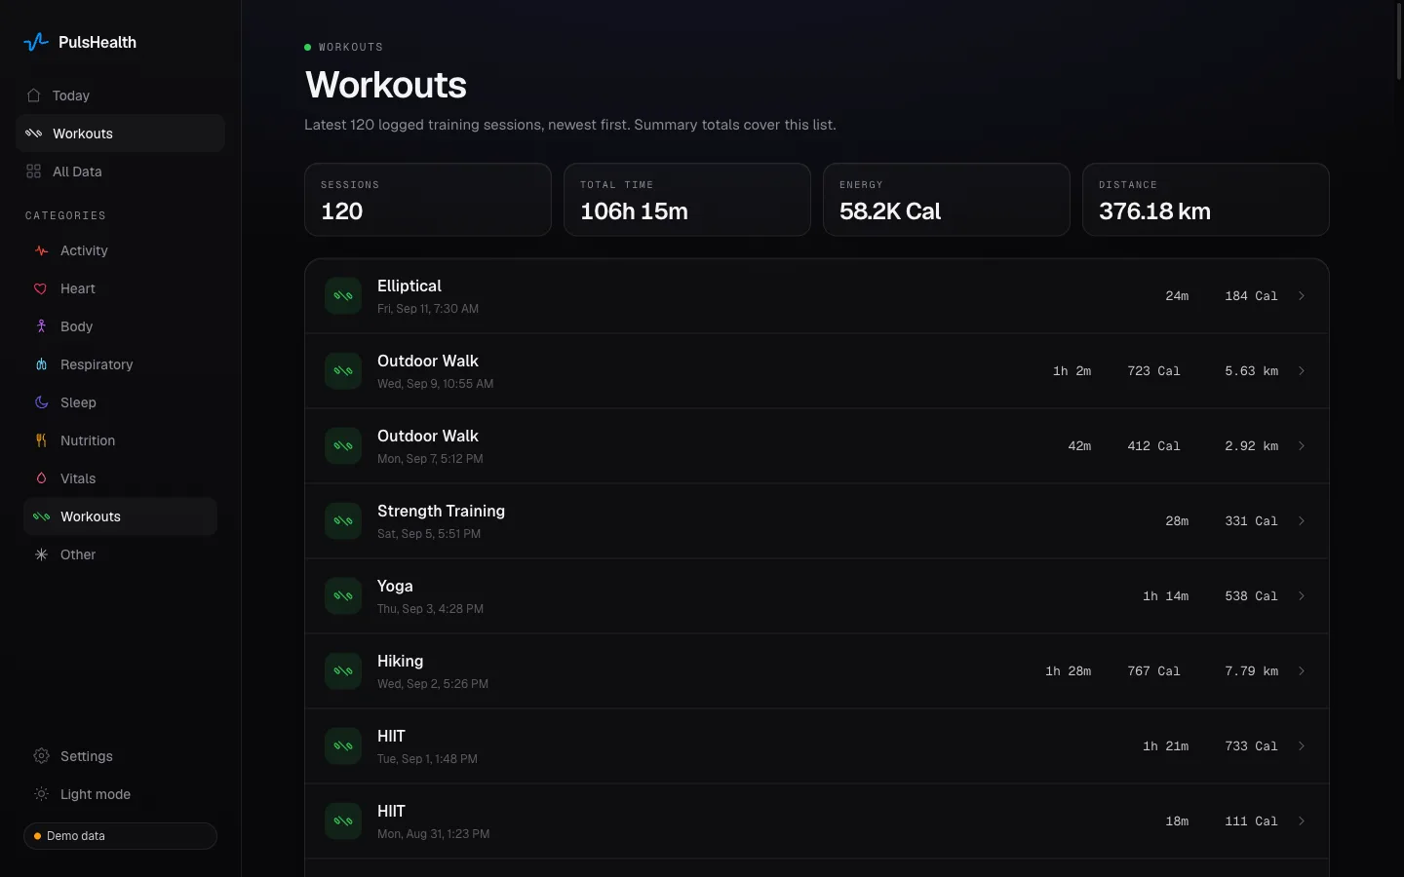Expand Strength Training details chevron

coord(1302,521)
